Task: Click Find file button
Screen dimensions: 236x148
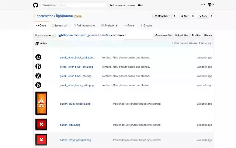Action: [x=196, y=36]
